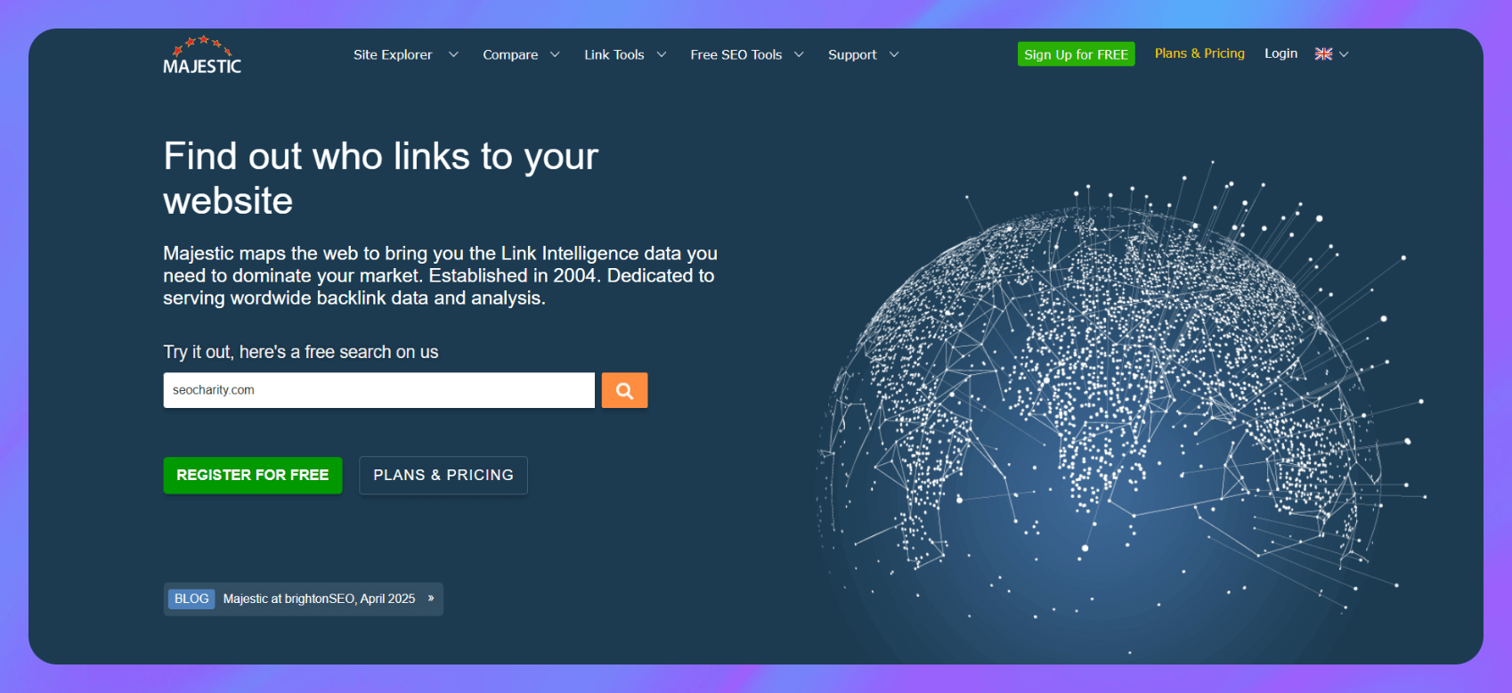
Task: Click the orange search magnifier button
Action: (624, 390)
